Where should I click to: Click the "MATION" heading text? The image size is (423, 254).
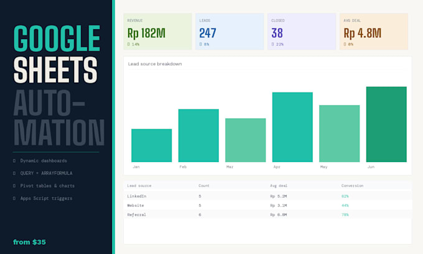coord(59,132)
